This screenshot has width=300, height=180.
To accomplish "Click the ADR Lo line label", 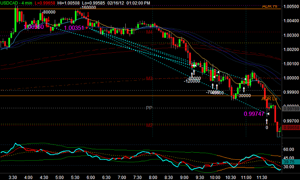I will tap(269, 99).
